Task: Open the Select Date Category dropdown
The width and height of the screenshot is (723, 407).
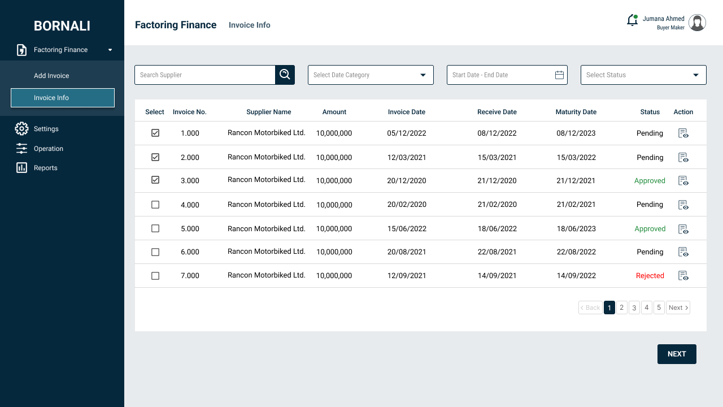Action: (x=371, y=75)
